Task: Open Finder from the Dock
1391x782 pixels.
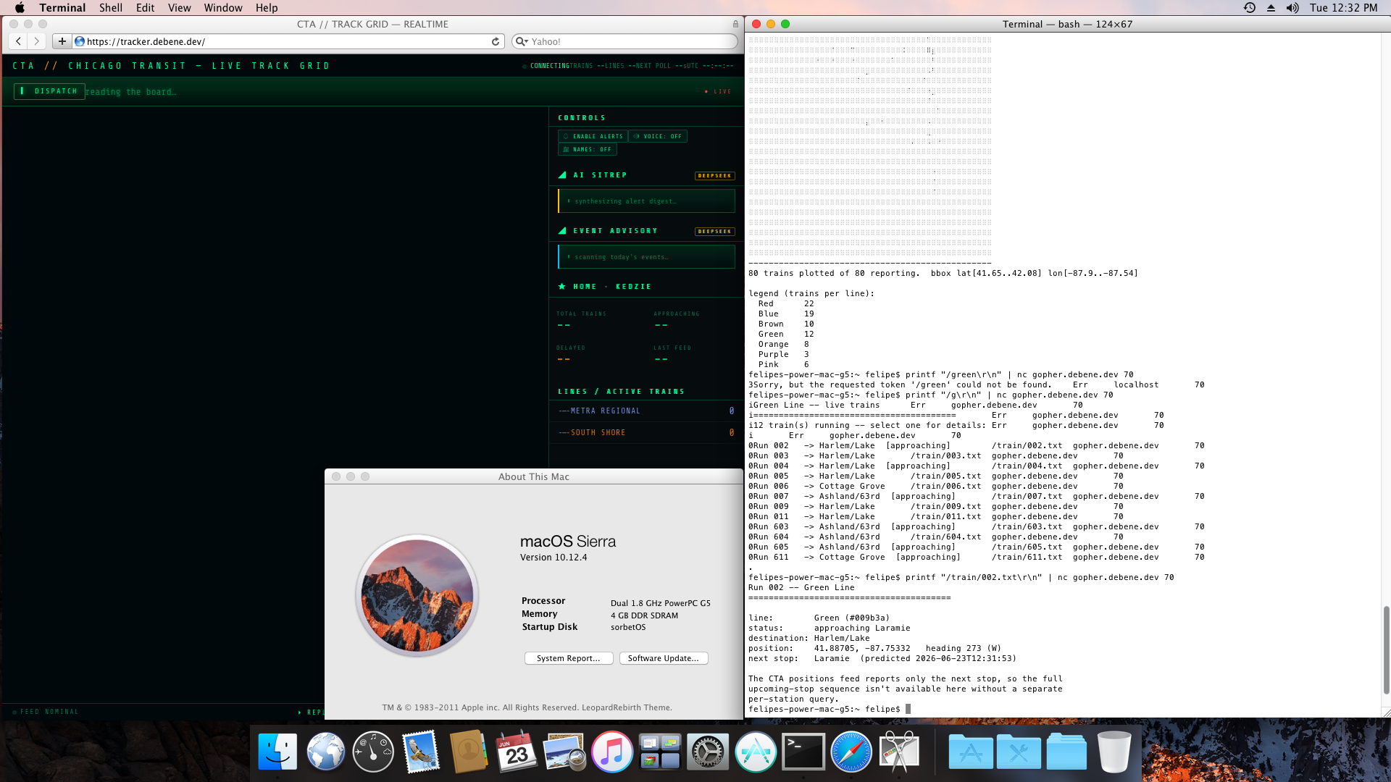Action: [x=277, y=752]
